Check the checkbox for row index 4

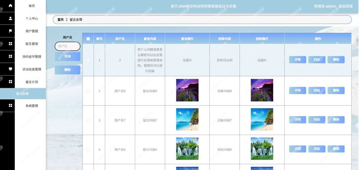click(88, 150)
